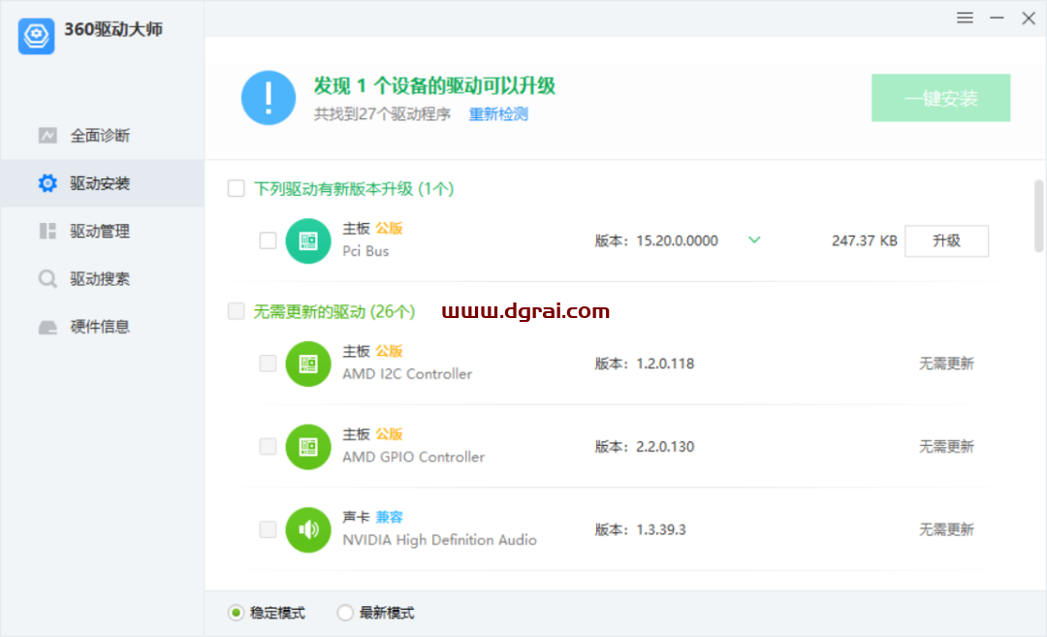This screenshot has height=637, width=1047.
Task: Tick the AMD I2C Controller checkbox
Action: (268, 364)
